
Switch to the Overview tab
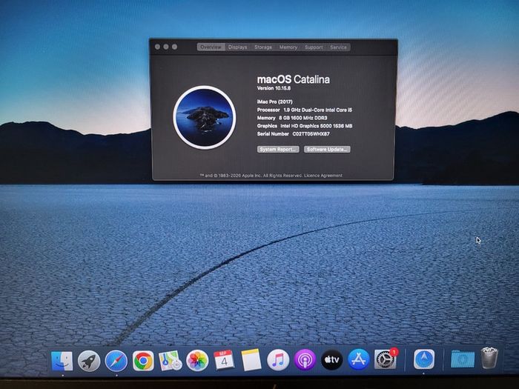point(211,47)
